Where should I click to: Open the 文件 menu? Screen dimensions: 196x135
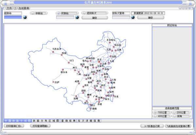[x=9, y=8]
